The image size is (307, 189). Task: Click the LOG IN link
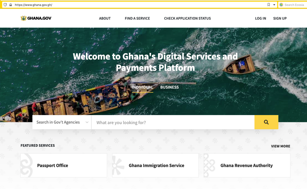(x=261, y=18)
